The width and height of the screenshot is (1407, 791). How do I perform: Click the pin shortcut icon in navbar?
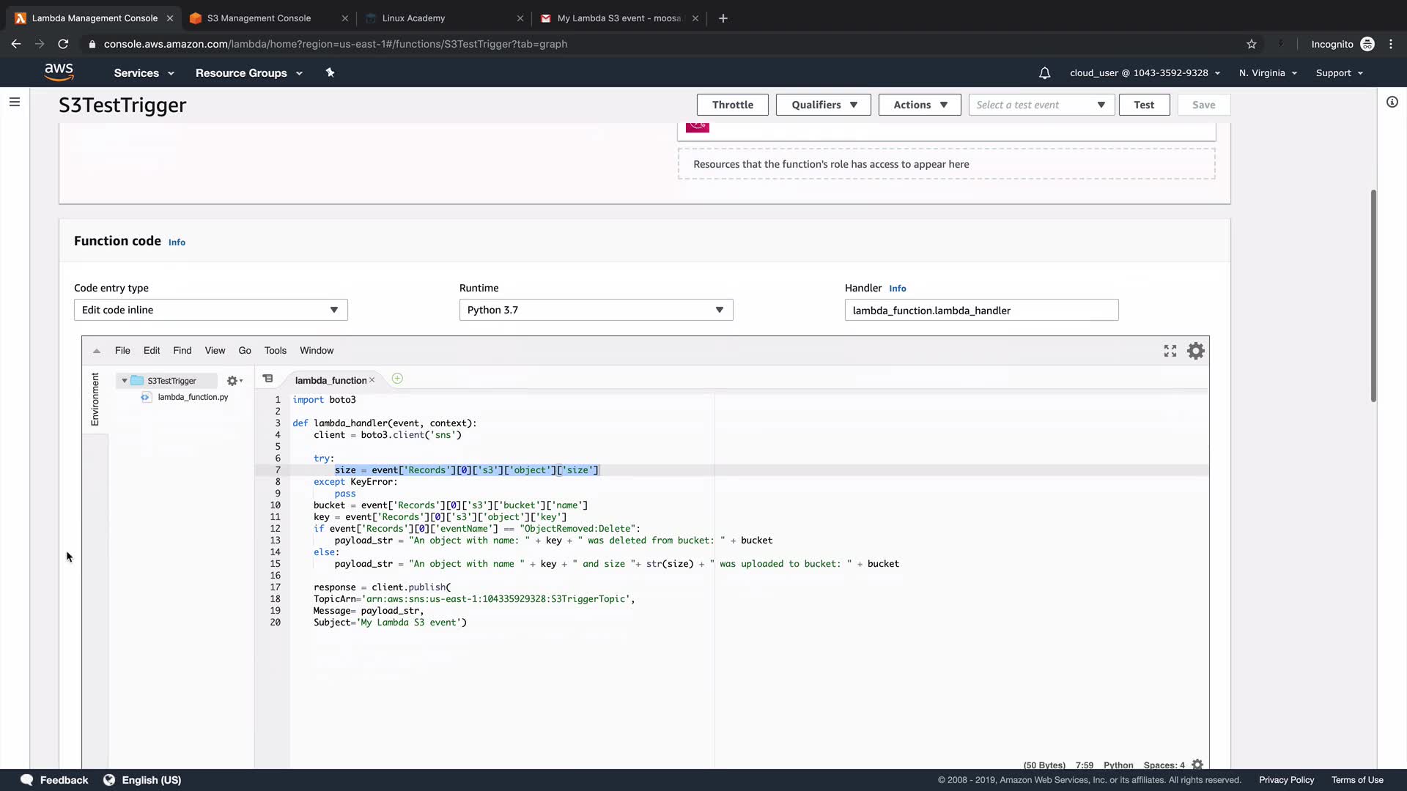coord(330,73)
